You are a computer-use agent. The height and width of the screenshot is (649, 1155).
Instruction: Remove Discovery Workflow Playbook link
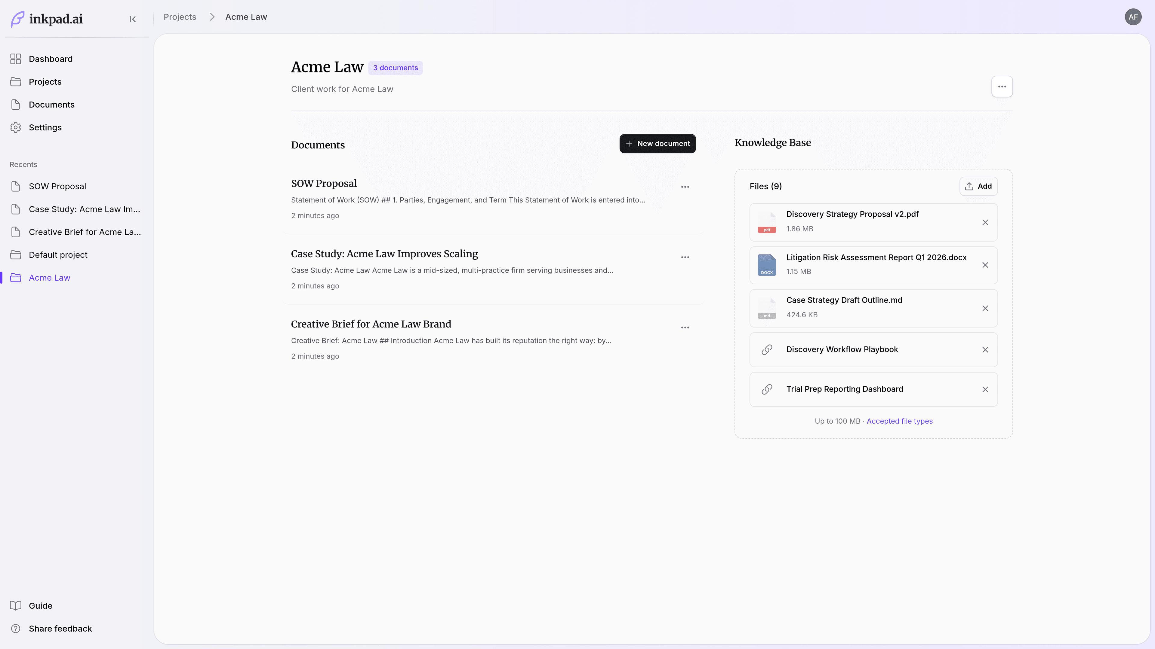click(x=985, y=350)
